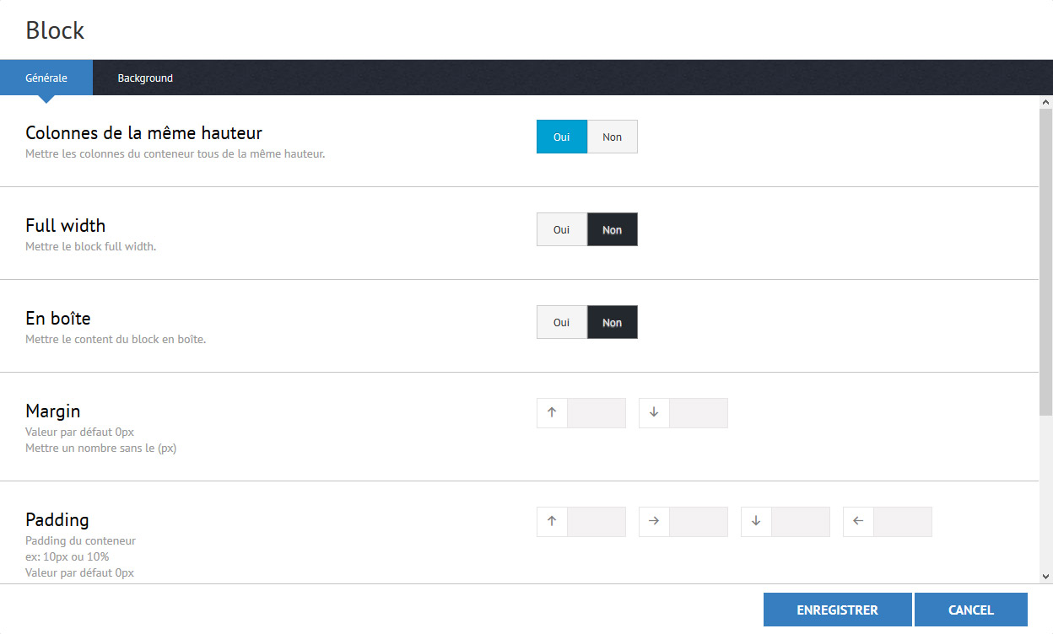Click the Padding left-arrow icon
Screen dimensions: 1053x634
(858, 522)
